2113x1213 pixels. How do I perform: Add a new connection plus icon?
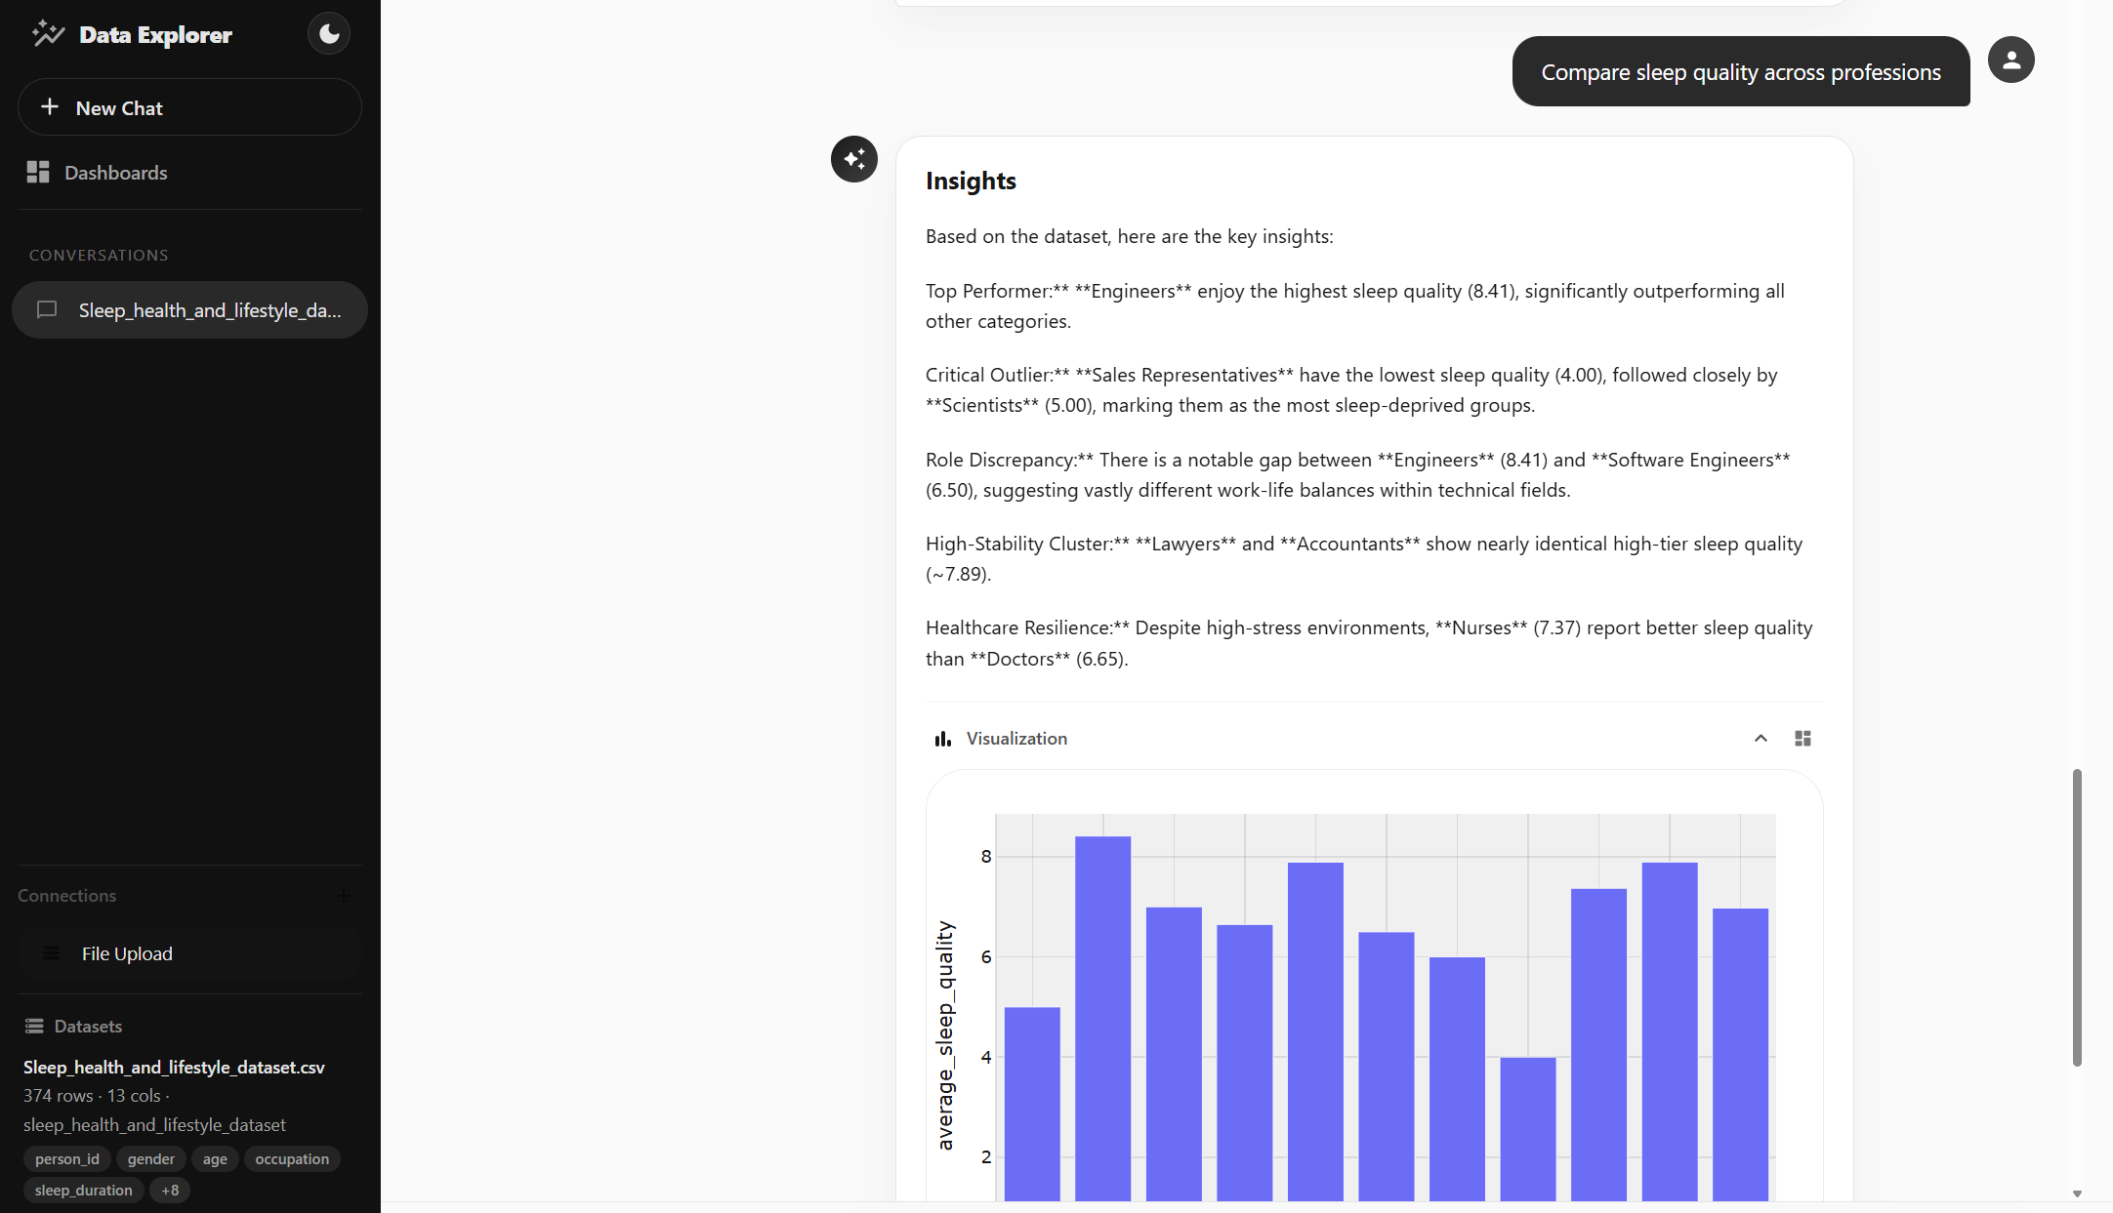[344, 896]
